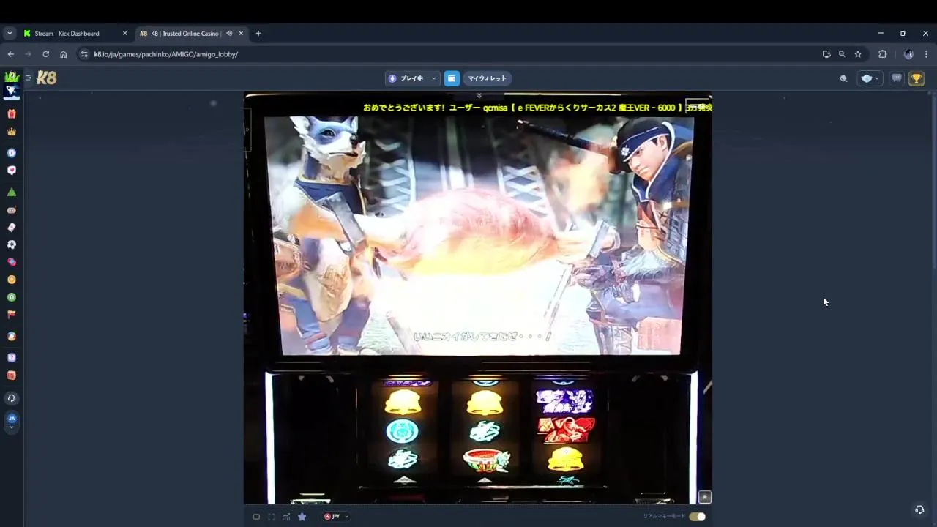
Task: Toggle the real money mode switch
Action: coord(697,517)
